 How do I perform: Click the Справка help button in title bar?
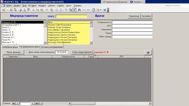[x=136, y=2]
